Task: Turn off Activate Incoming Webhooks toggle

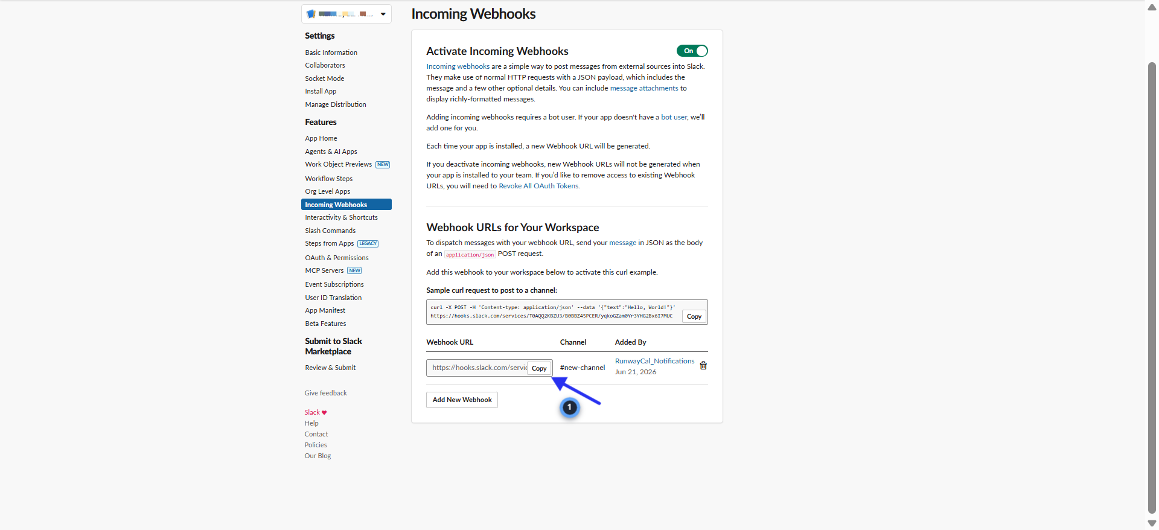Action: tap(692, 51)
